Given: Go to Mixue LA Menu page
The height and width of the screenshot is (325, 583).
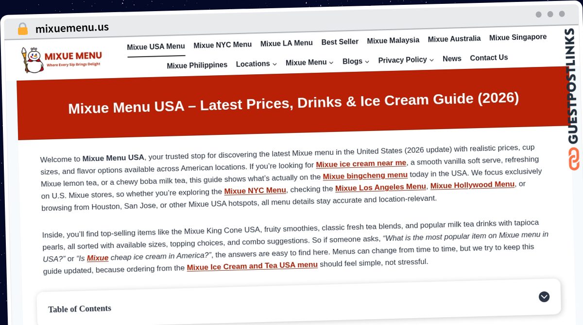Looking at the screenshot, I should [287, 43].
